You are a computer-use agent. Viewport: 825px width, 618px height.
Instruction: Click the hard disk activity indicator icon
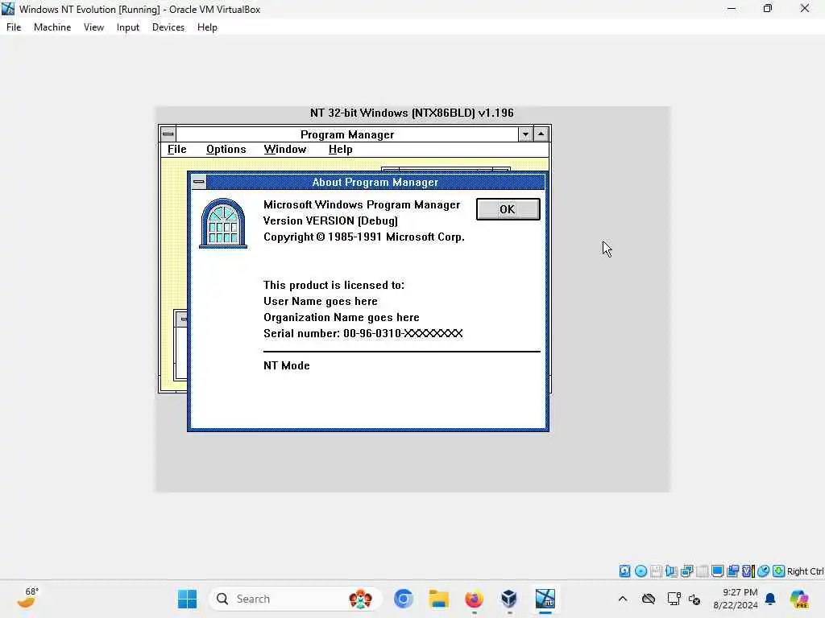click(624, 571)
